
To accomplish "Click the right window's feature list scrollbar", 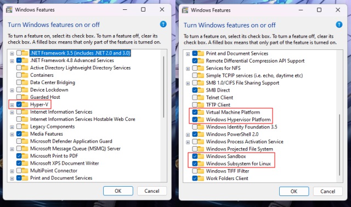I will point(339,145).
